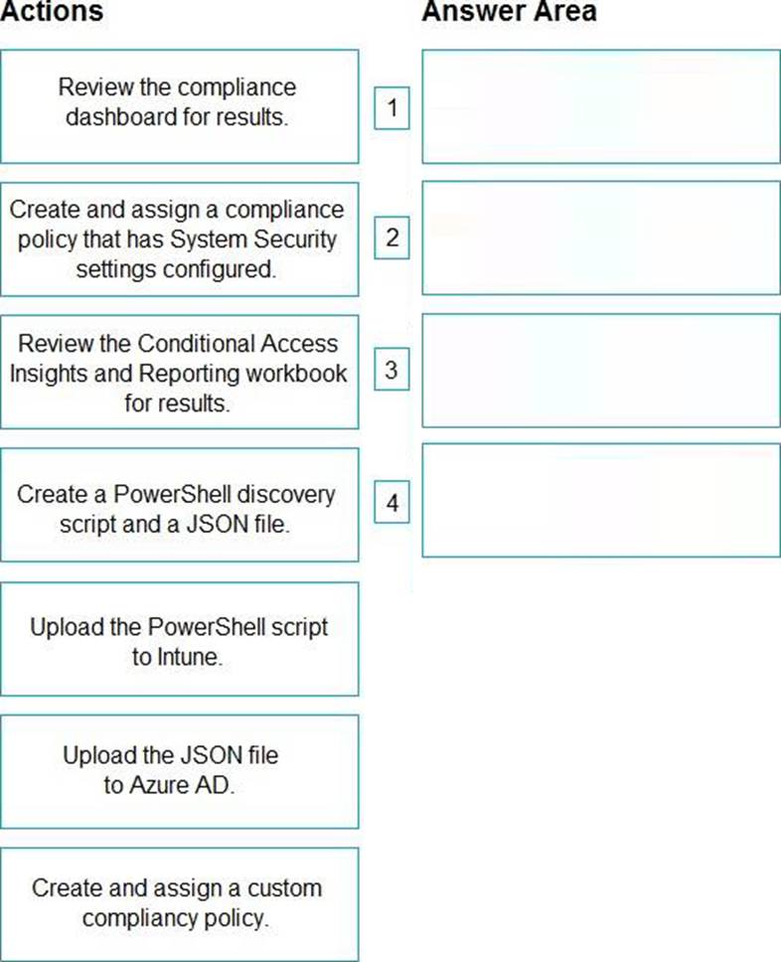
Task: Click the third empty Answer Area slot
Action: [600, 371]
